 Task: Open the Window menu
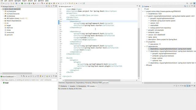(x=41, y=1)
